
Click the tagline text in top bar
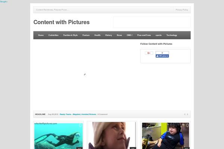(52, 10)
